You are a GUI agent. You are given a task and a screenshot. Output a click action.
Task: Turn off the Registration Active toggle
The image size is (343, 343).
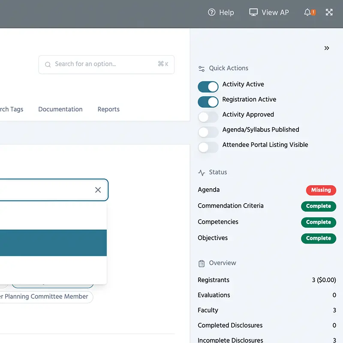(x=208, y=102)
